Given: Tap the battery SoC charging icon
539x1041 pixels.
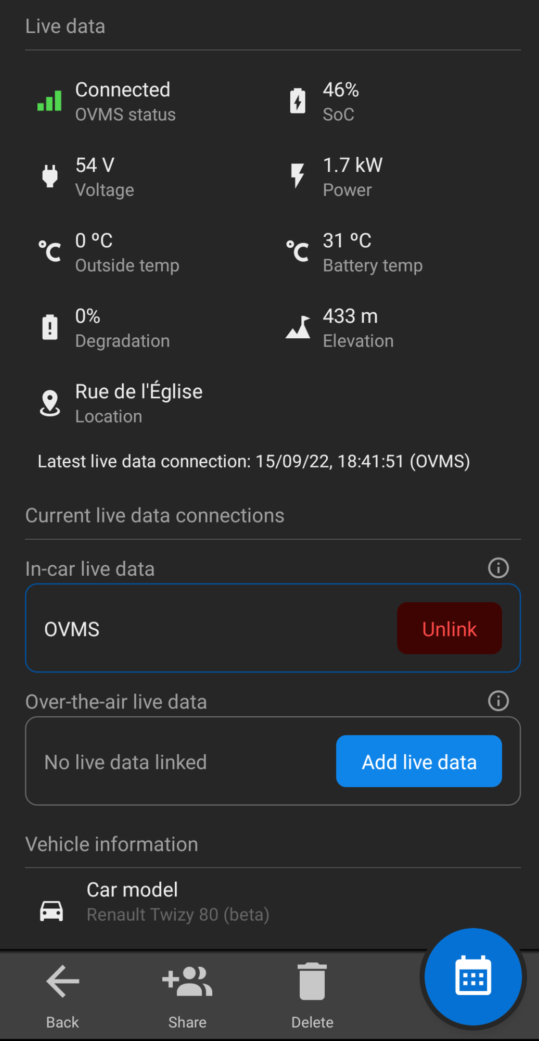Looking at the screenshot, I should point(298,101).
